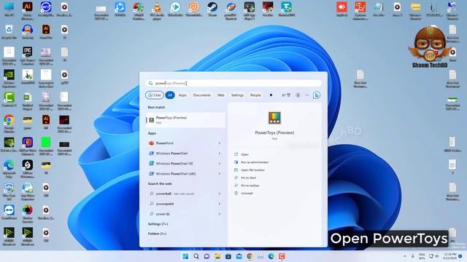Click inside the search box showing 'power'
The image size is (467, 262).
pyautogui.click(x=233, y=83)
